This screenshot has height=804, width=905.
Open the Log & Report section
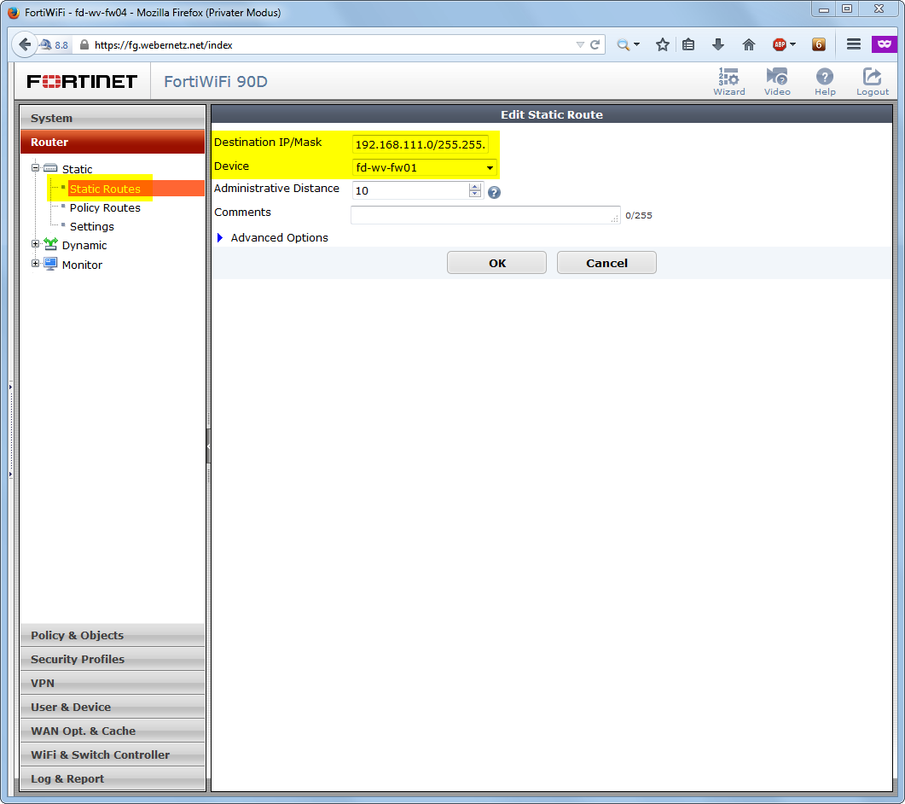[113, 778]
